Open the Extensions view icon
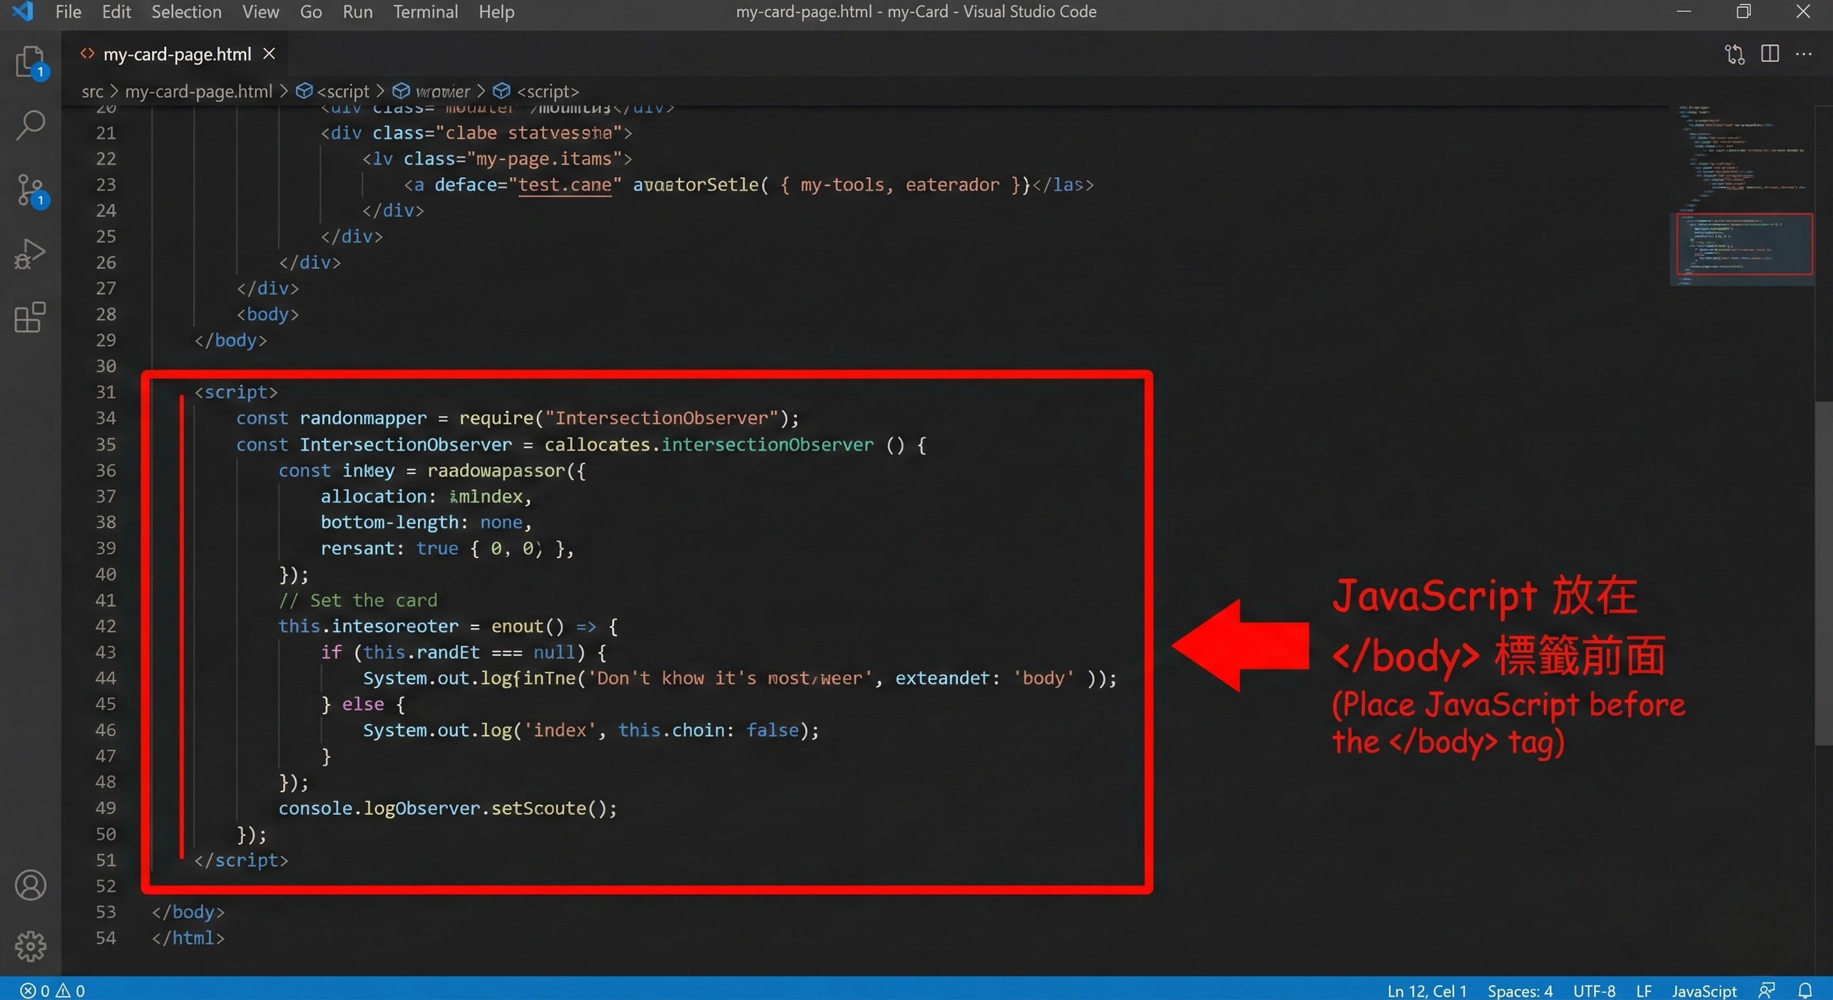Image resolution: width=1833 pixels, height=1000 pixels. [30, 318]
